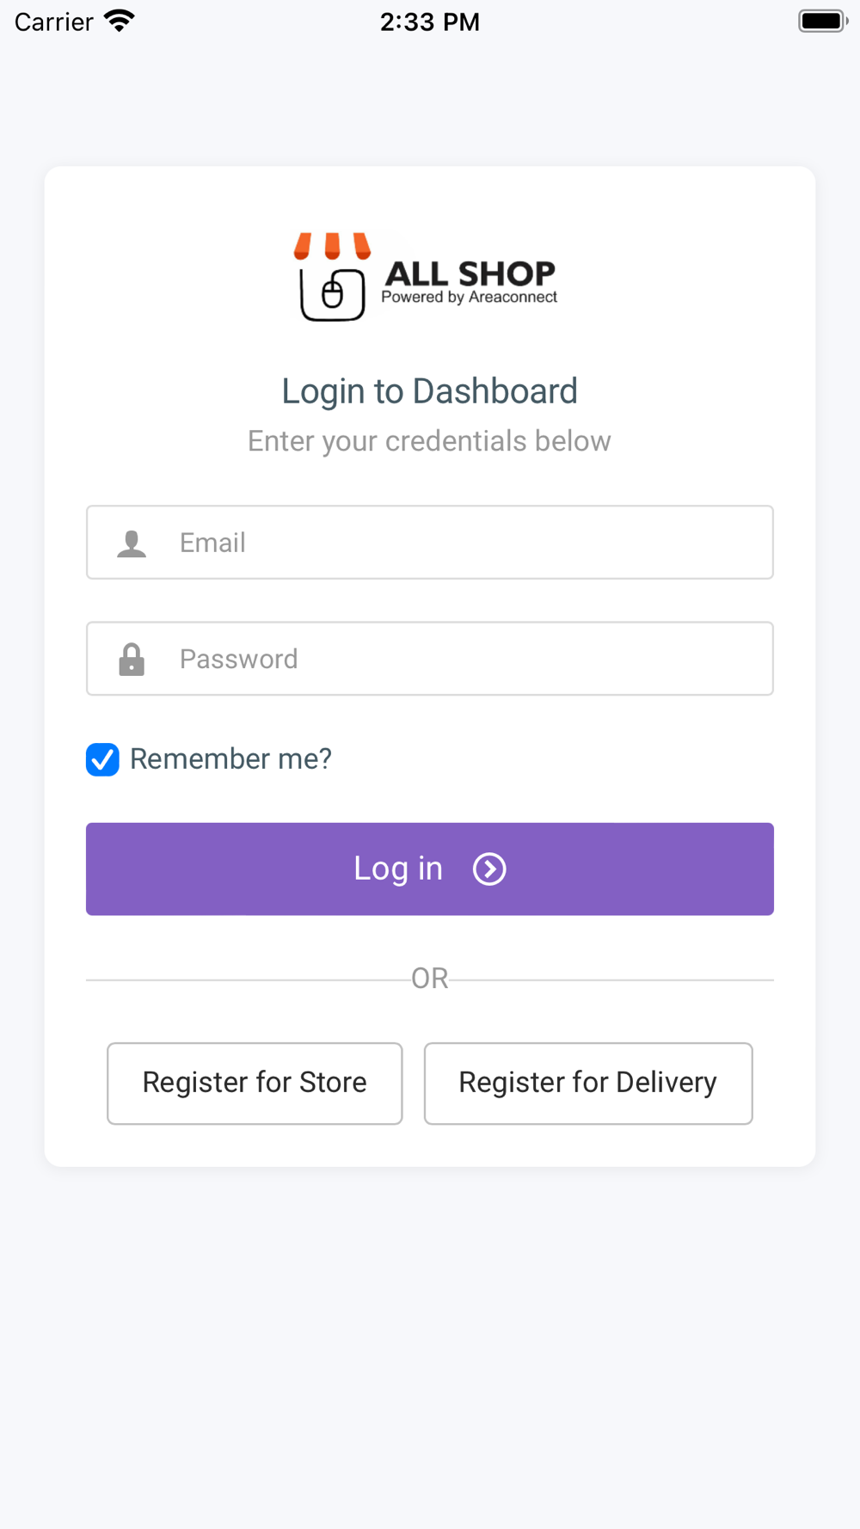Tap the user silhouette icon in Email field
The width and height of the screenshot is (860, 1529).
(x=132, y=543)
